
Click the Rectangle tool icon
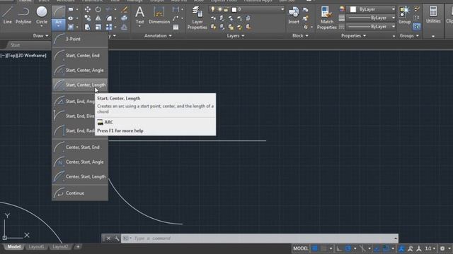click(x=71, y=9)
